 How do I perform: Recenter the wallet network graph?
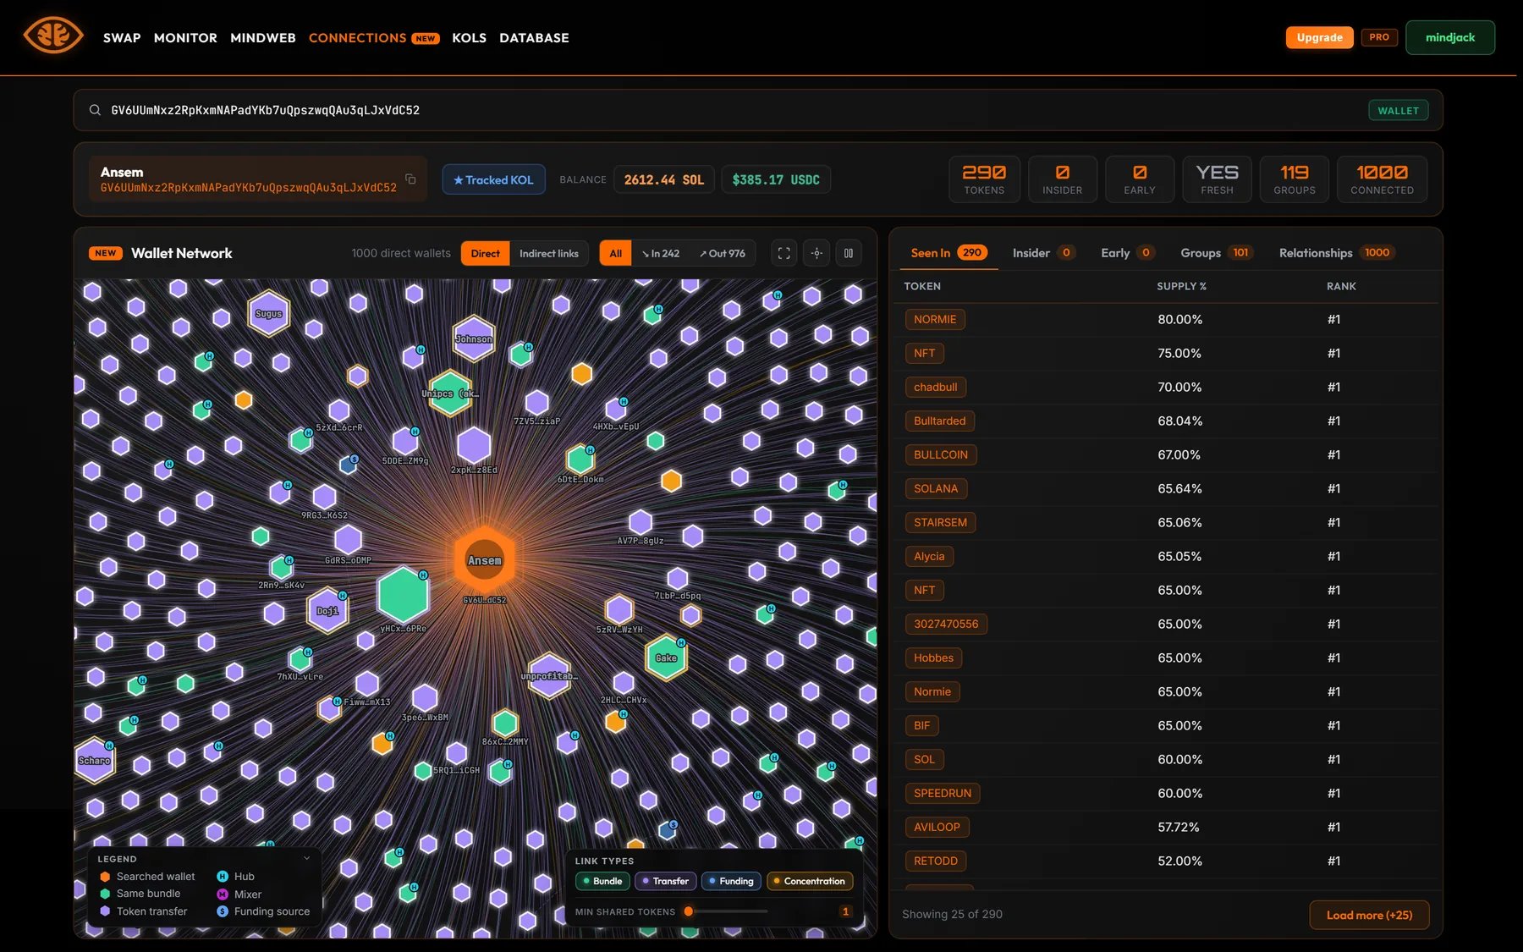coord(816,253)
